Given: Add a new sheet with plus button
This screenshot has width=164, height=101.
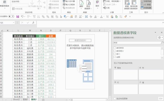Looking at the screenshot, I should pos(43,100).
